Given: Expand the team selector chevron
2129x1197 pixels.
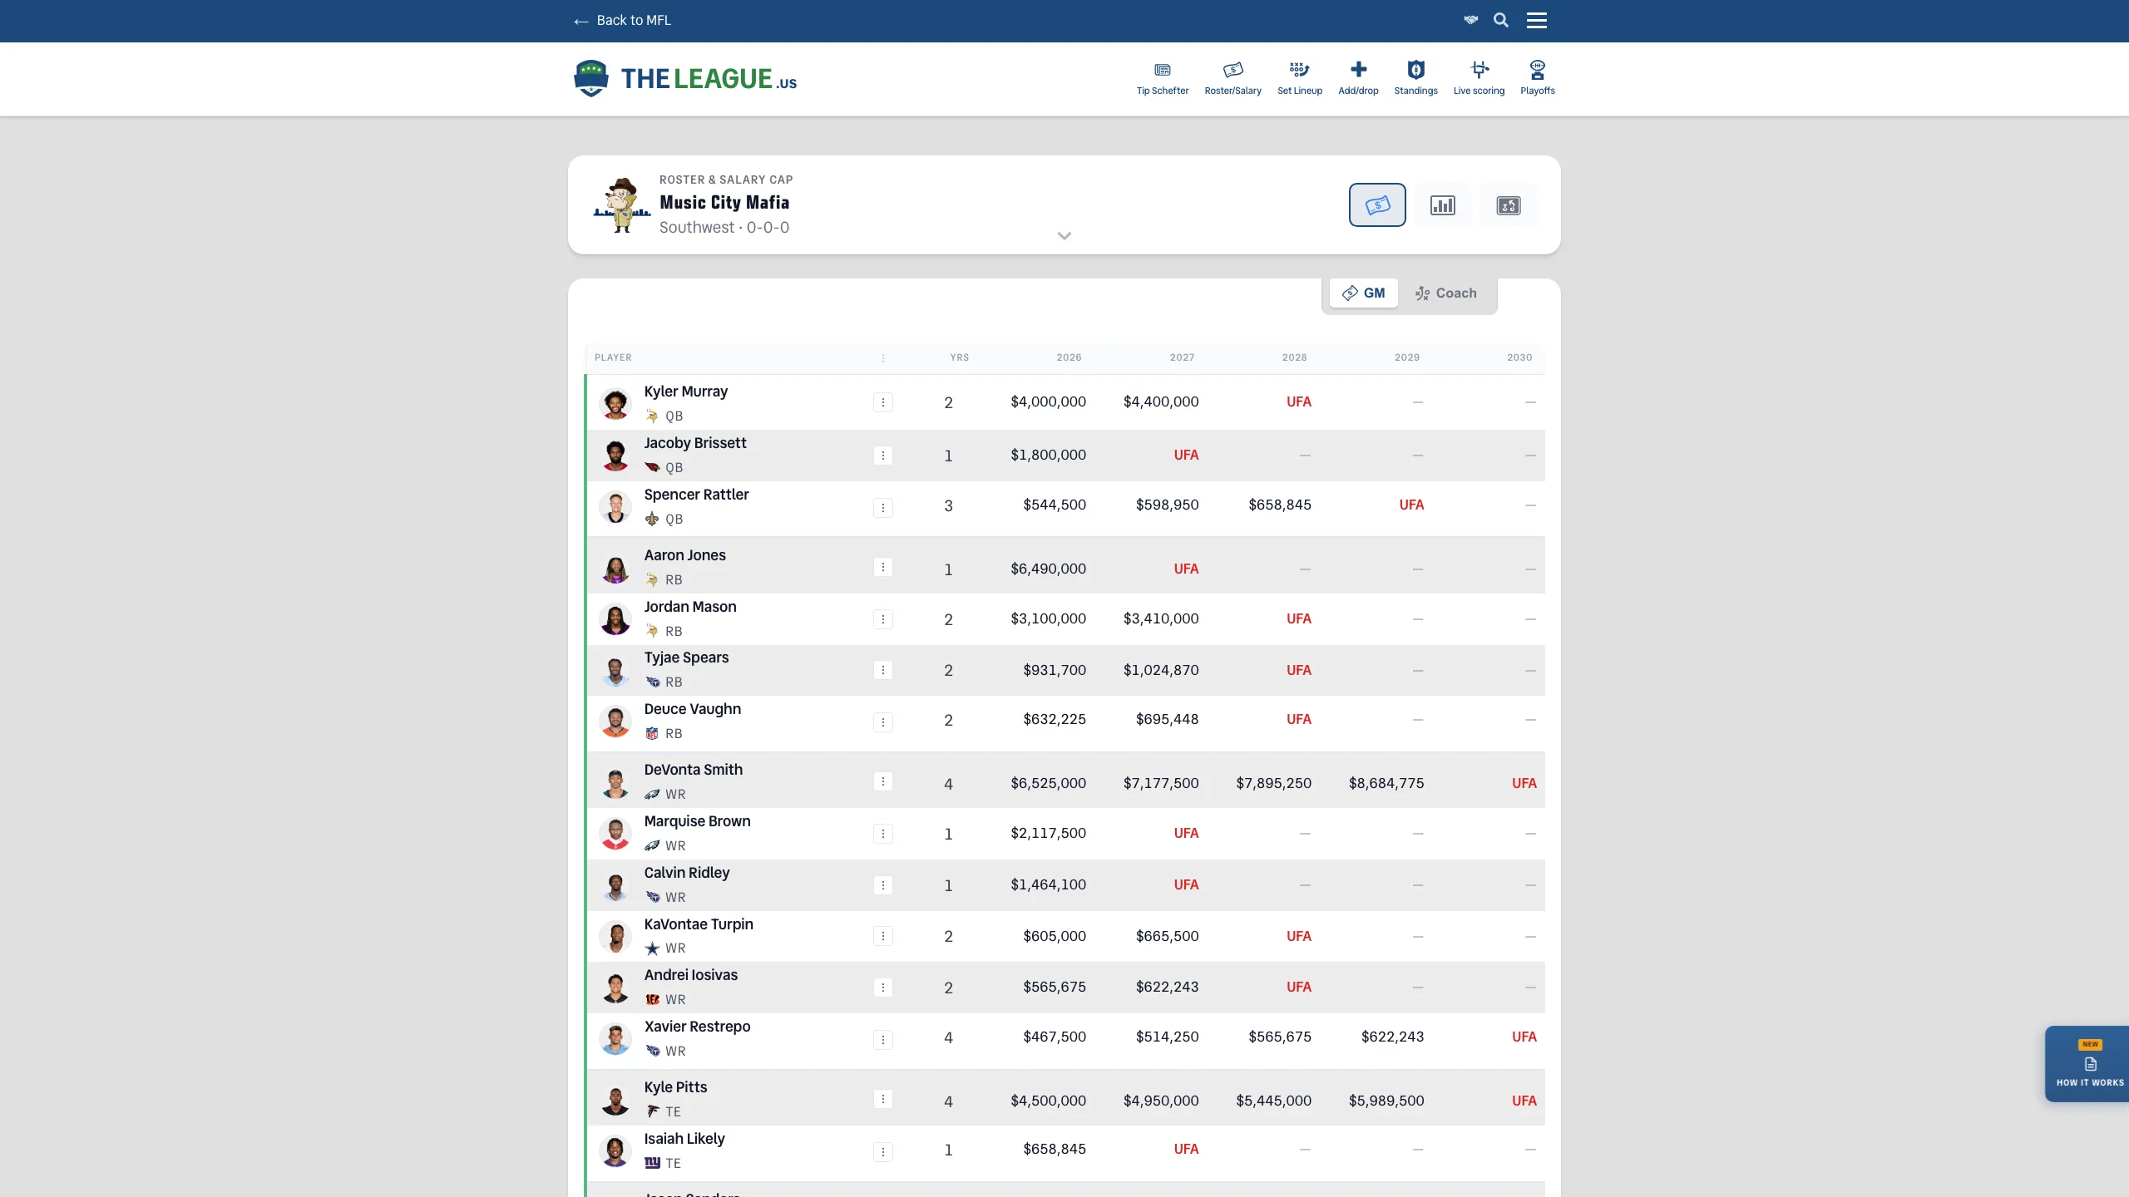Looking at the screenshot, I should pyautogui.click(x=1064, y=236).
